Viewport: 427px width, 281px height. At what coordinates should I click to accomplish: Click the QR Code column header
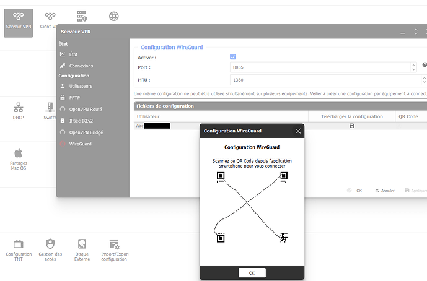coord(411,116)
